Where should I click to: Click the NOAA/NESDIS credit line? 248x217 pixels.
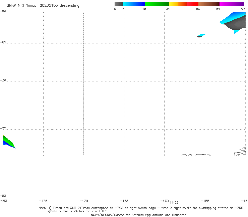[x=138, y=215]
